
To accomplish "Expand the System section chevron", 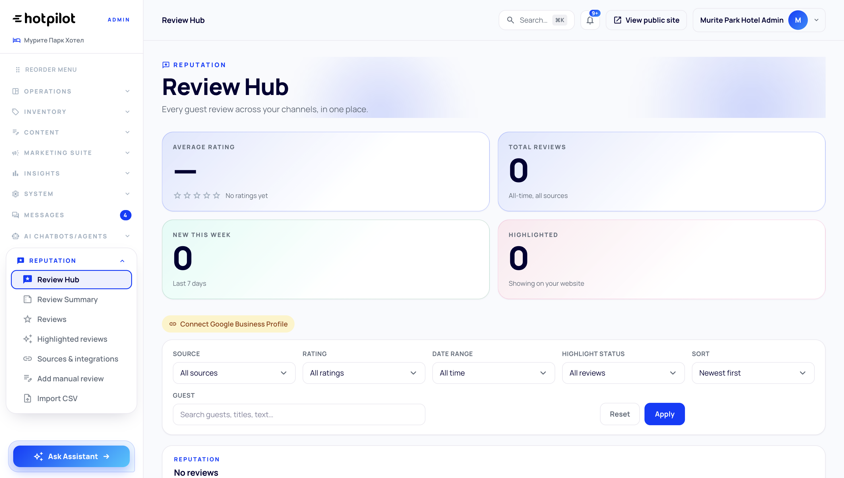I will click(x=127, y=194).
